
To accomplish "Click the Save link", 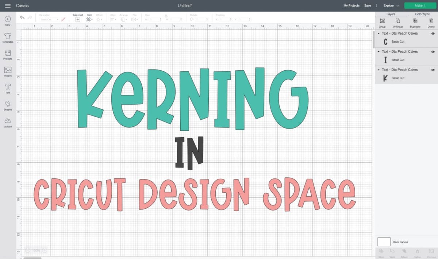I will tap(368, 5).
